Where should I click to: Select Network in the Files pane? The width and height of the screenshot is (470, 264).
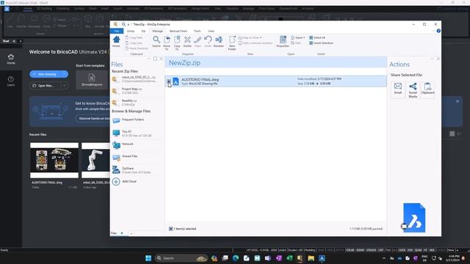coord(137,145)
